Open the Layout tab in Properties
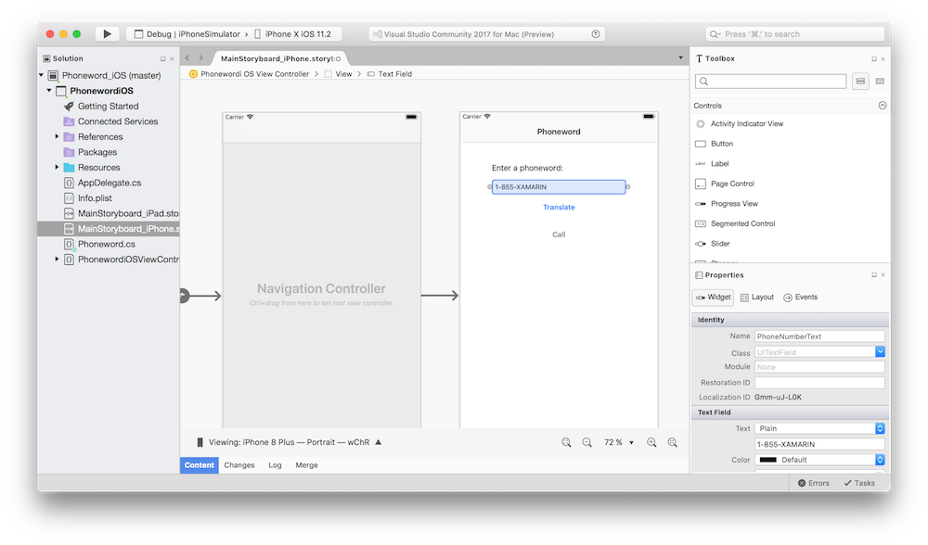928x545 pixels. pos(761,297)
